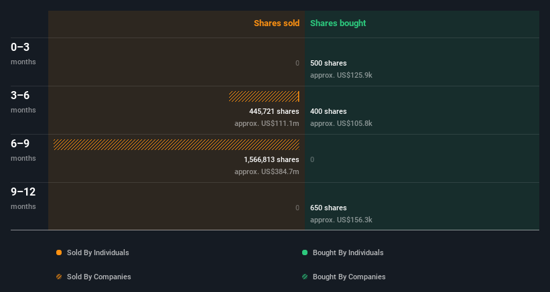Image resolution: width=550 pixels, height=292 pixels.
Task: Select the Bought By Individuals legend label
Action: click(348, 252)
